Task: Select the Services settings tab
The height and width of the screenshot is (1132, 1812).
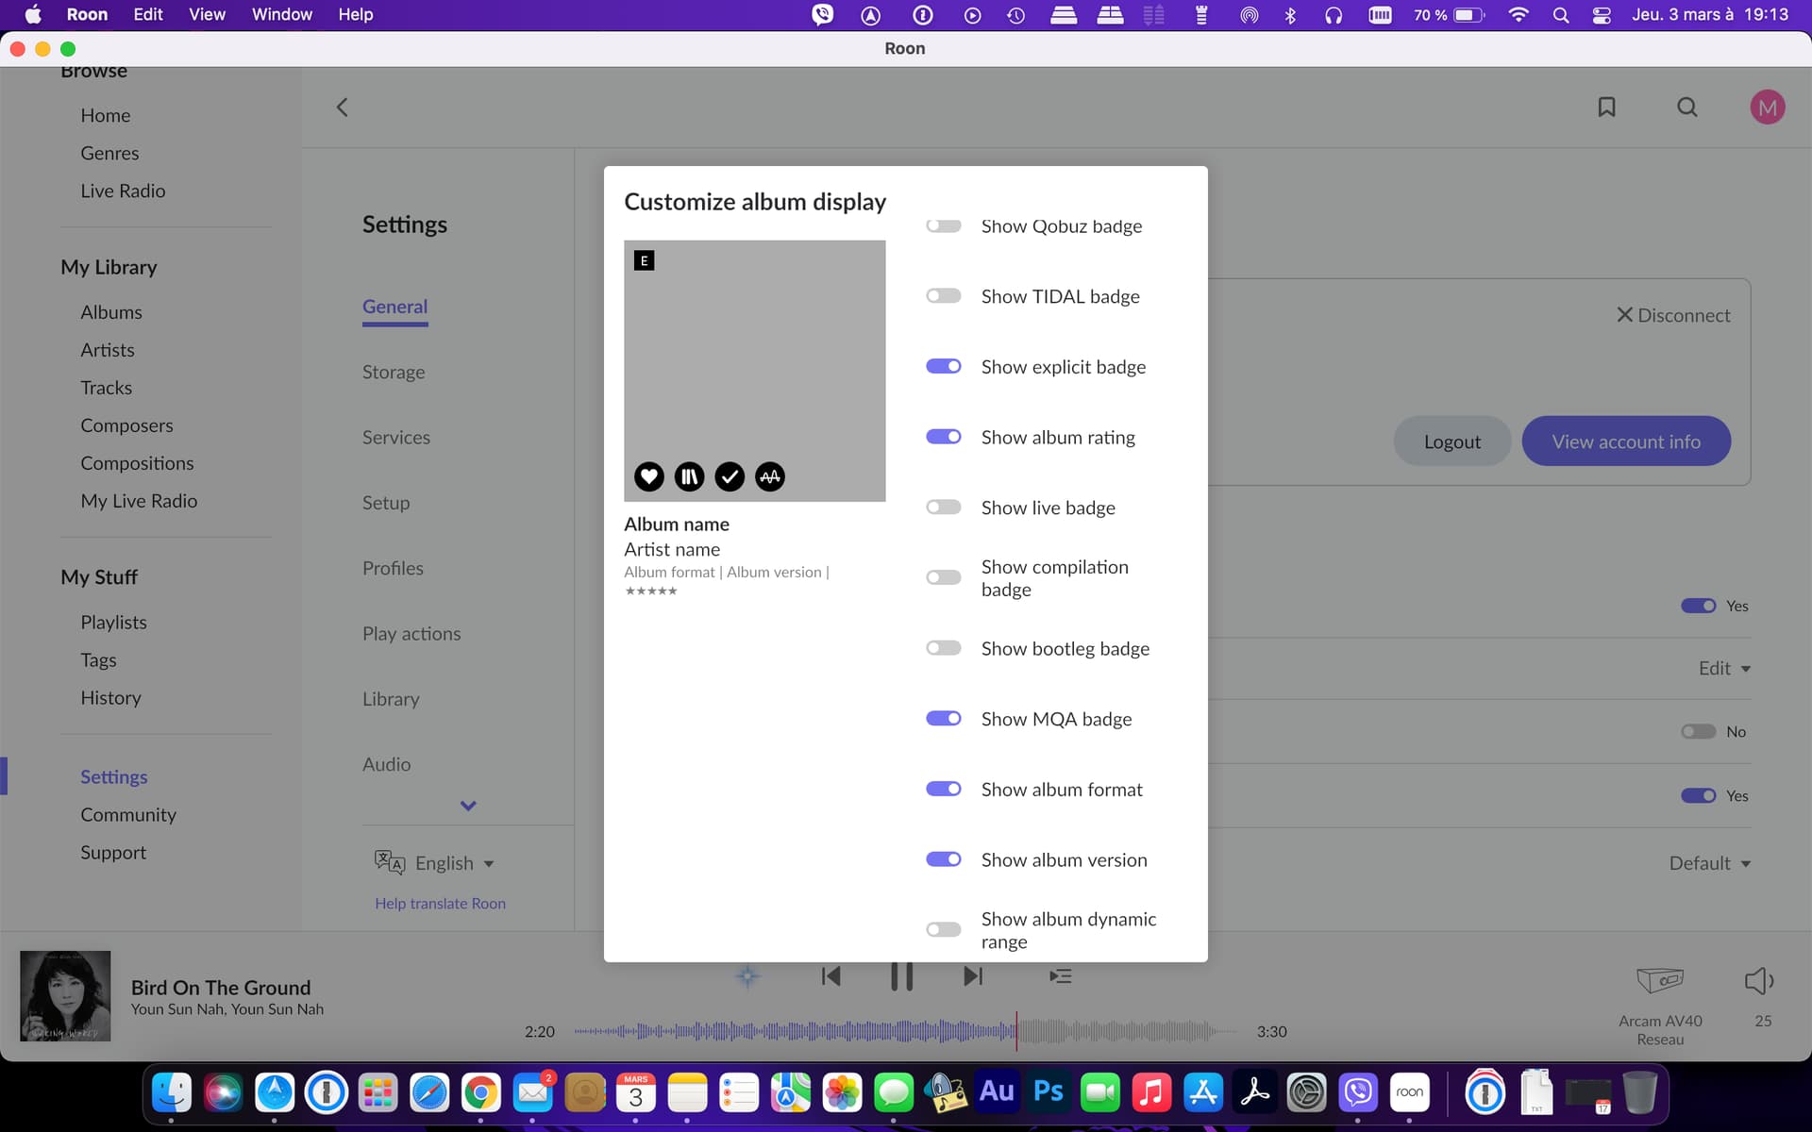Action: [396, 438]
